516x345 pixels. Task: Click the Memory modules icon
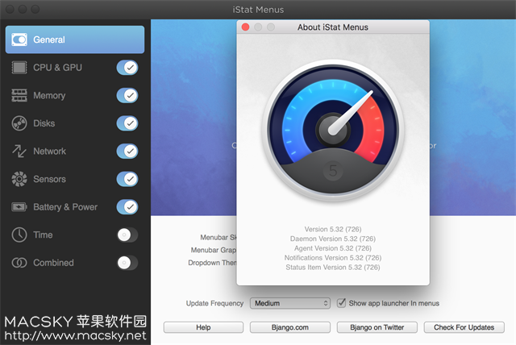[19, 95]
